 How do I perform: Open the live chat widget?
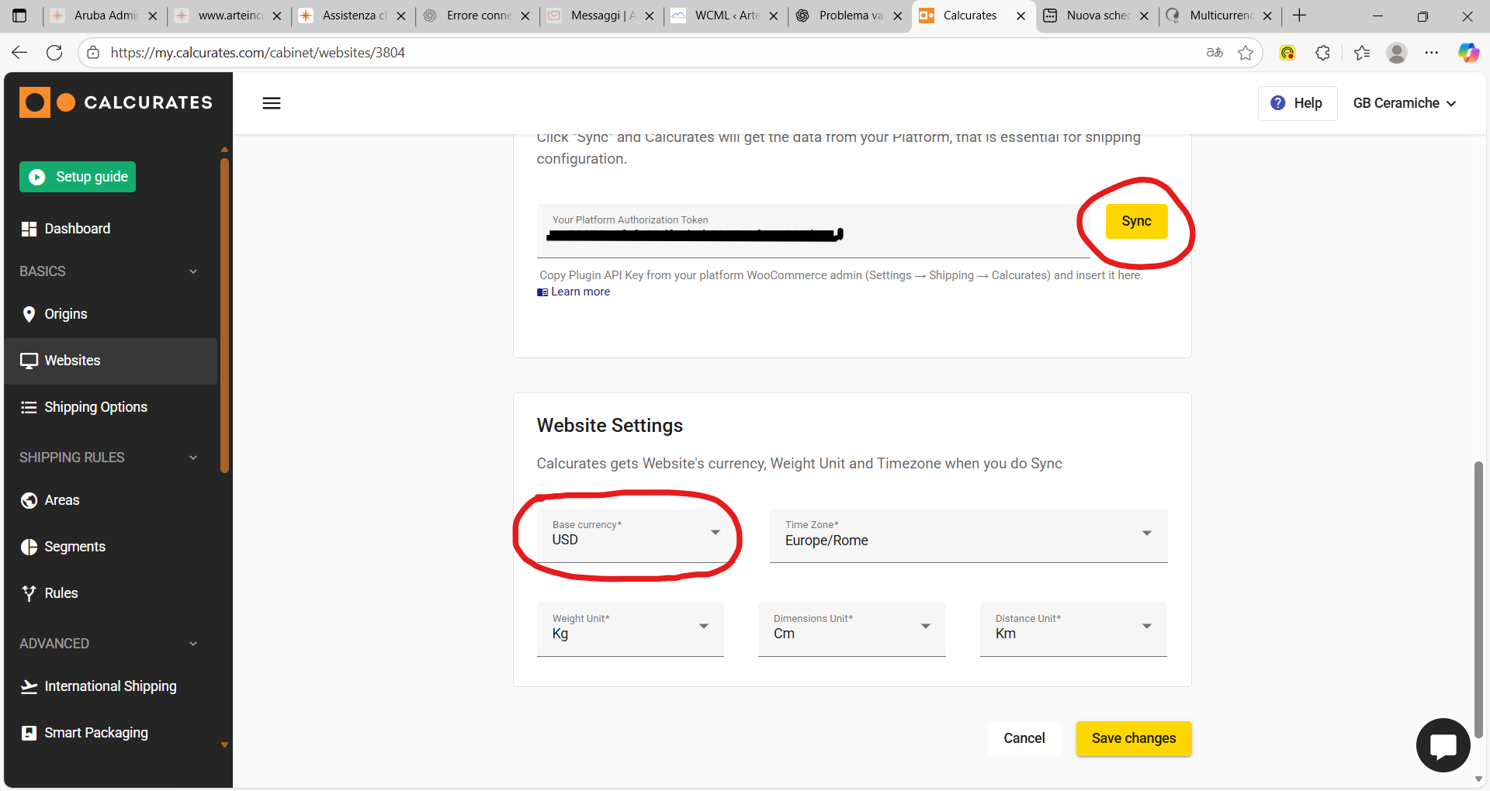(1443, 745)
